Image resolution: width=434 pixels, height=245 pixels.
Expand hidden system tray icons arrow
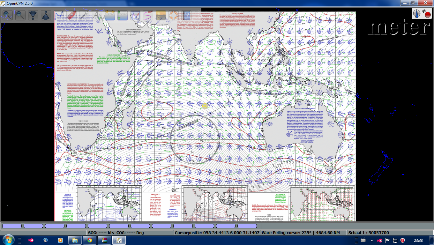pyautogui.click(x=372, y=240)
